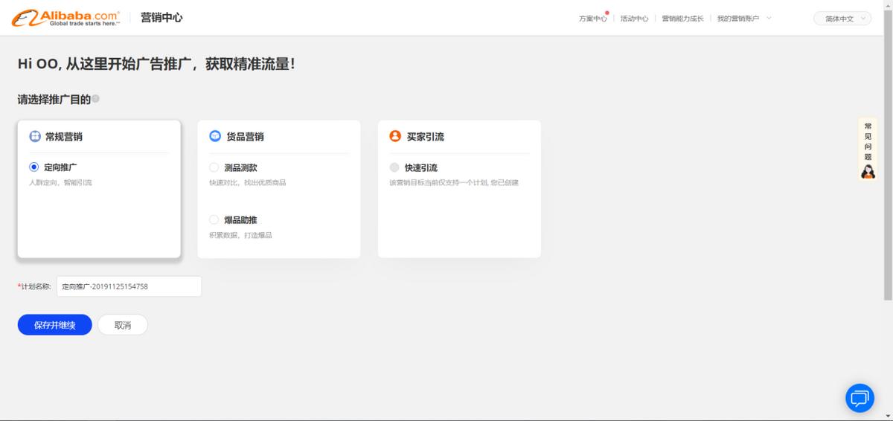The image size is (893, 421).
Task: Expand the 简体中文 language dropdown
Action: click(x=842, y=19)
